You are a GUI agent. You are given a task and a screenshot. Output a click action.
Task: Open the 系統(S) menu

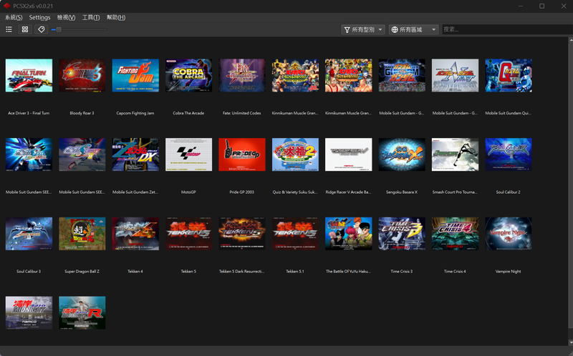click(14, 17)
